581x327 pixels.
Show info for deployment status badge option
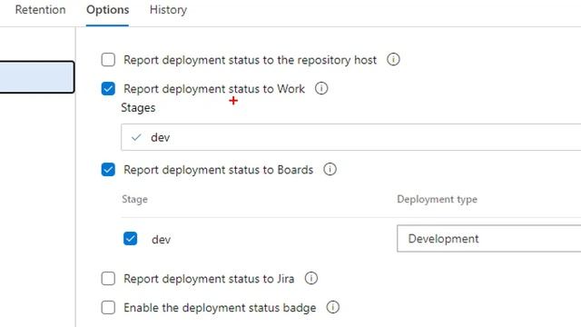[333, 307]
